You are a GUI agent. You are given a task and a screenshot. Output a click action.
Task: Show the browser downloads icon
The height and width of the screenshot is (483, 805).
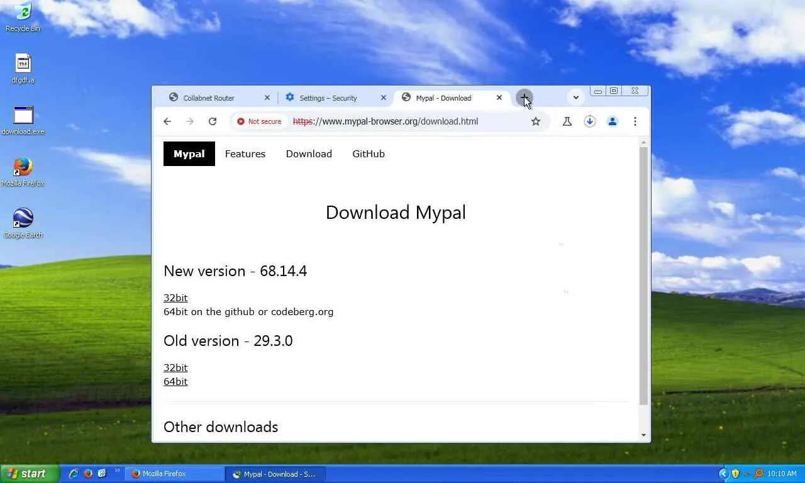pos(590,121)
